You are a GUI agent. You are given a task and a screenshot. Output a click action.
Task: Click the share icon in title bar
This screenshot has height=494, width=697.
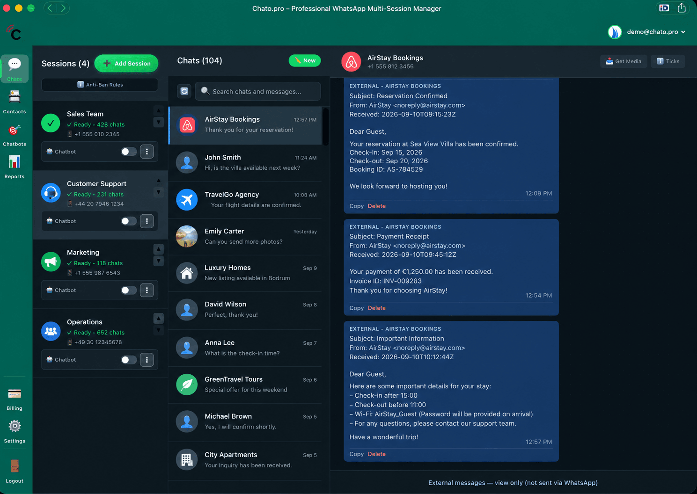[x=682, y=8]
